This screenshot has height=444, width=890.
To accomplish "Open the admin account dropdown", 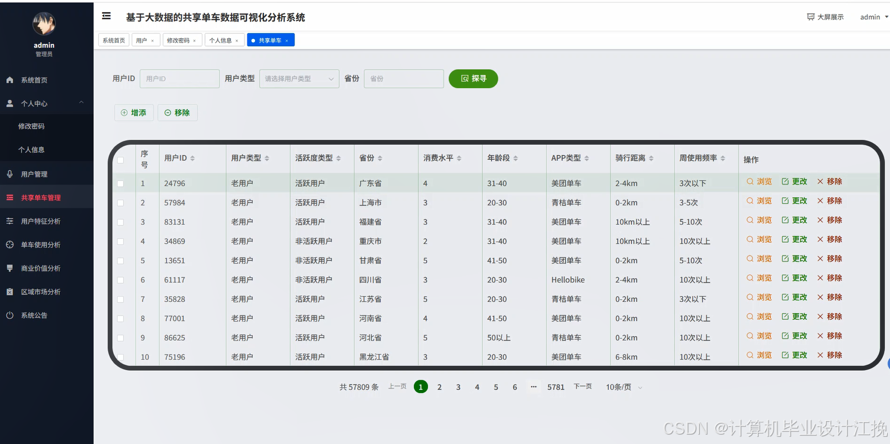I will tap(874, 17).
